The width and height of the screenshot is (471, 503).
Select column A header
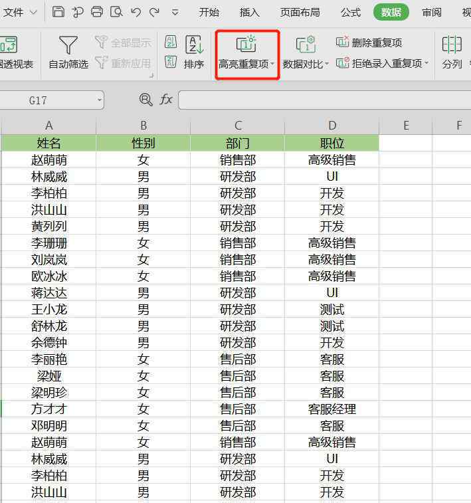(x=48, y=126)
